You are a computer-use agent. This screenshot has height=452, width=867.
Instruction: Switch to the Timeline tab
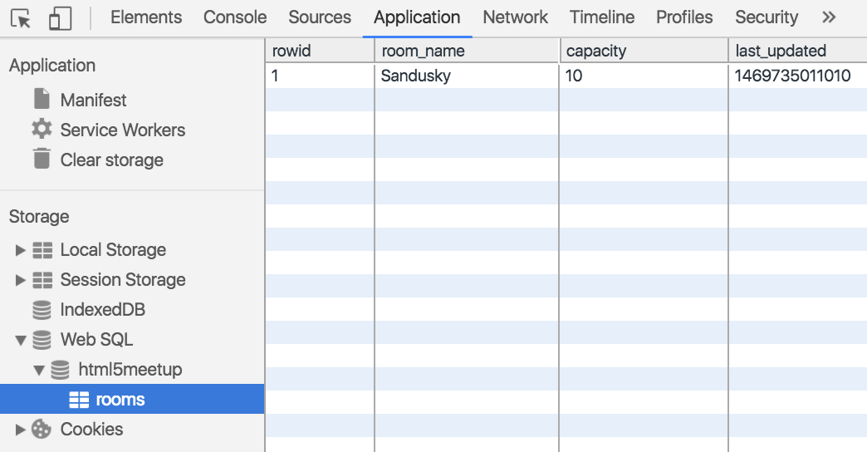click(x=602, y=17)
